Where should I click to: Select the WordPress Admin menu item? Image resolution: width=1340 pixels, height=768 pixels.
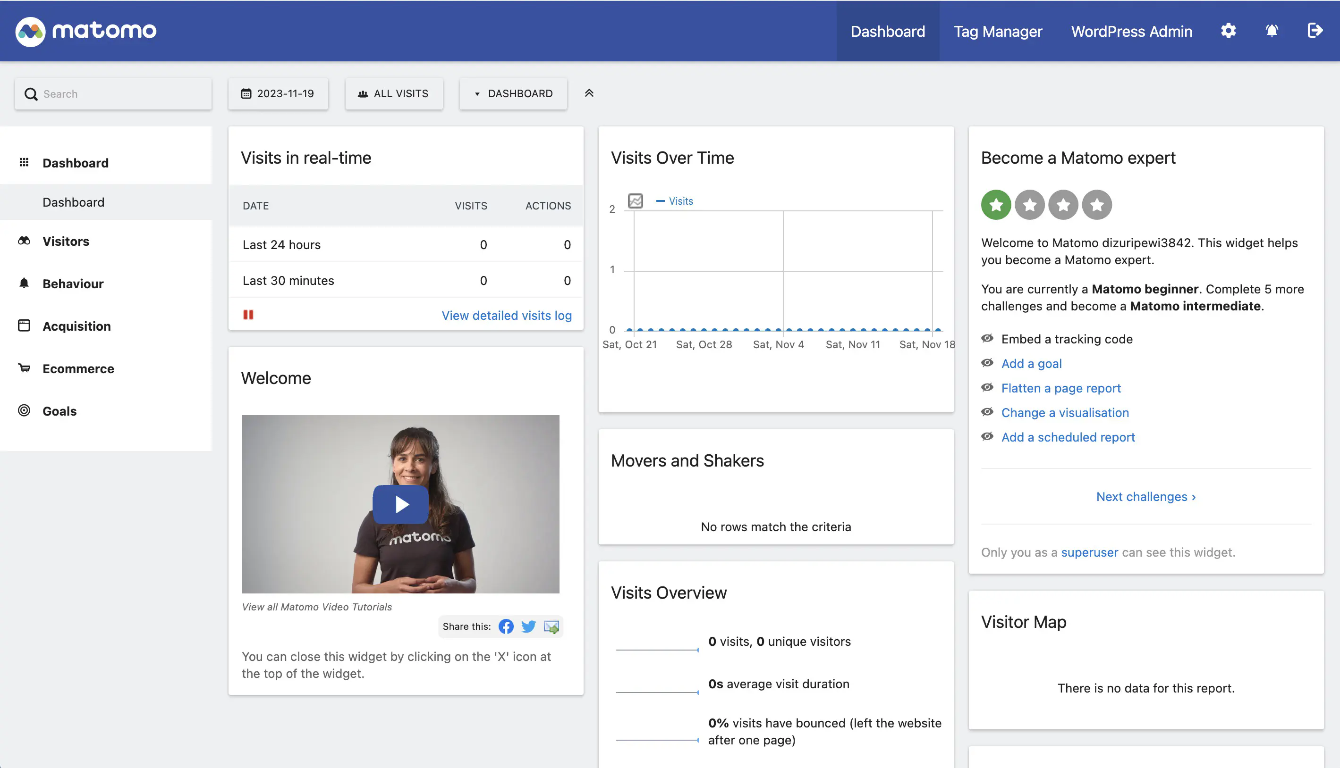tap(1132, 30)
